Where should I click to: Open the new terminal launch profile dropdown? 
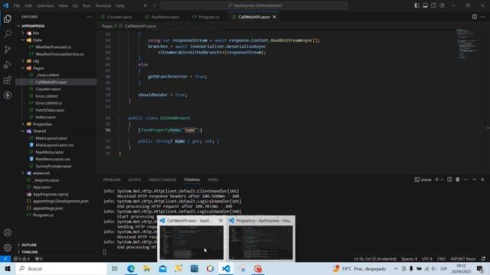click(x=442, y=180)
